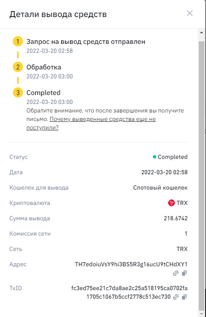Open 'Почему выведенные средства еще не поступили?' link
The image size is (206, 317).
click(x=91, y=123)
